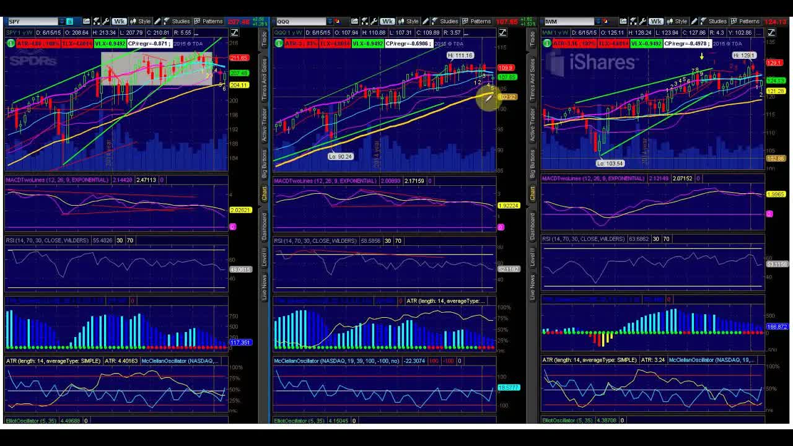Open the Studies button on the SPY chart
This screenshot has height=446, width=793.
(176, 21)
